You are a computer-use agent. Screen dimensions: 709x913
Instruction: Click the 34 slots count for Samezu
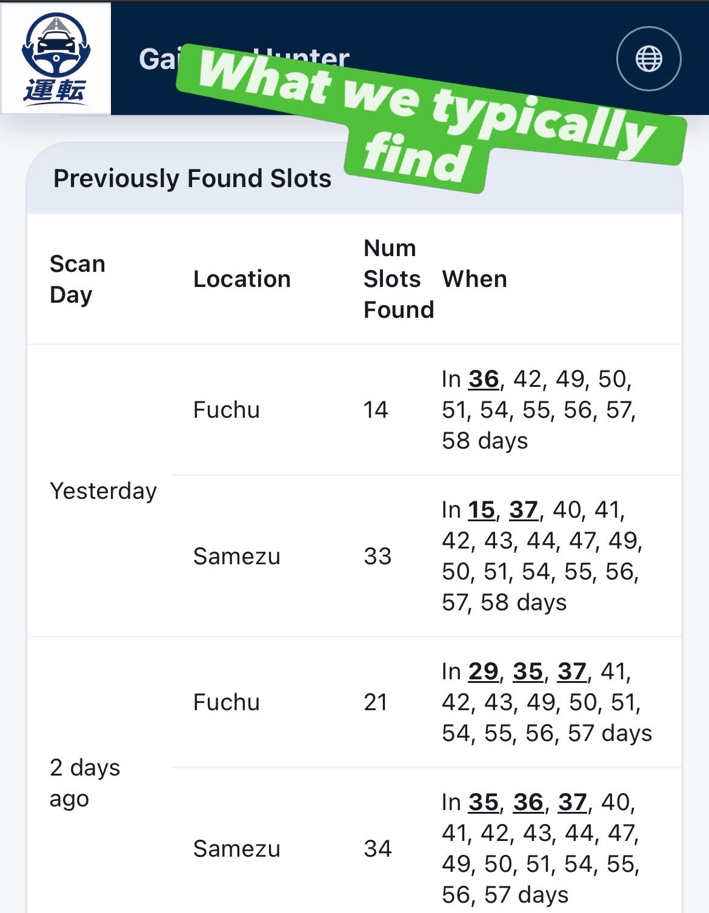click(x=378, y=849)
